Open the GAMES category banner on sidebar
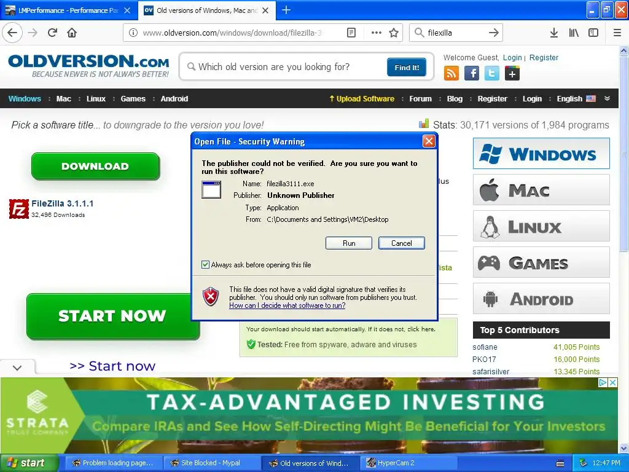The width and height of the screenshot is (629, 472). tap(541, 262)
